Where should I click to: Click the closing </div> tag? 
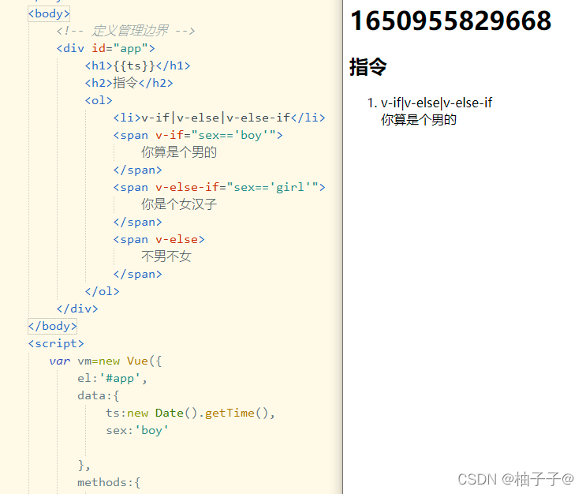[77, 309]
